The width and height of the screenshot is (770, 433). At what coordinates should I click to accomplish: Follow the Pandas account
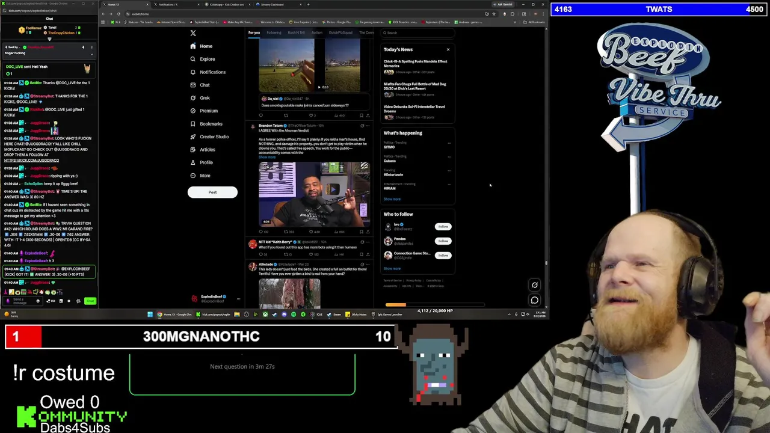tap(443, 241)
